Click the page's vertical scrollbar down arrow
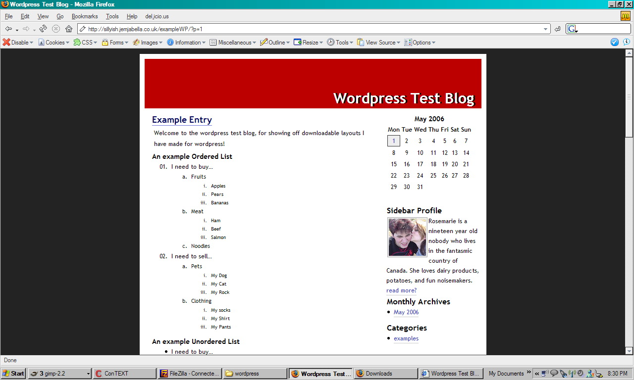 tap(629, 351)
